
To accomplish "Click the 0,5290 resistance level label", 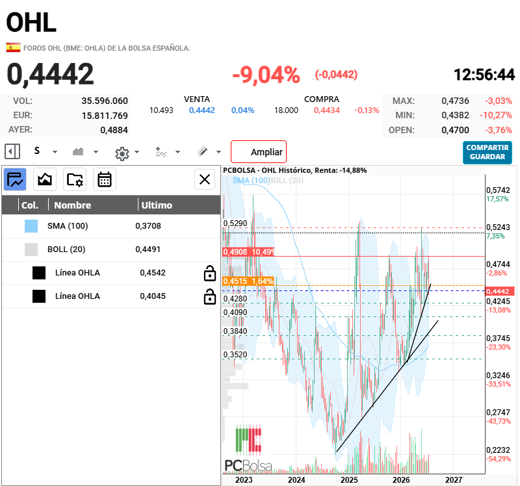I will pos(235,224).
